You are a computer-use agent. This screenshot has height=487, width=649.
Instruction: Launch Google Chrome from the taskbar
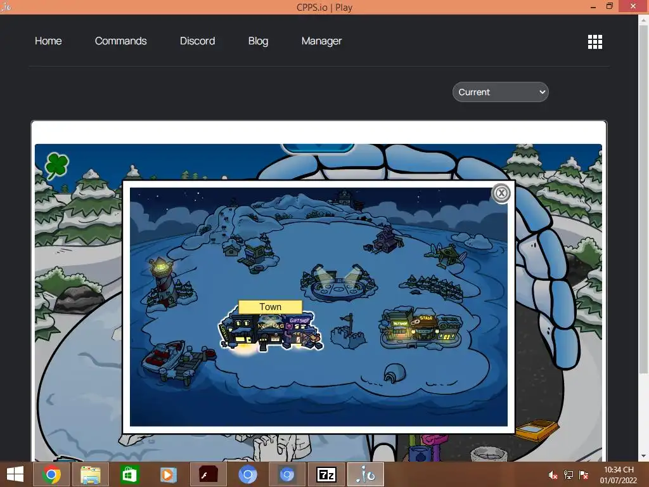[x=51, y=474]
